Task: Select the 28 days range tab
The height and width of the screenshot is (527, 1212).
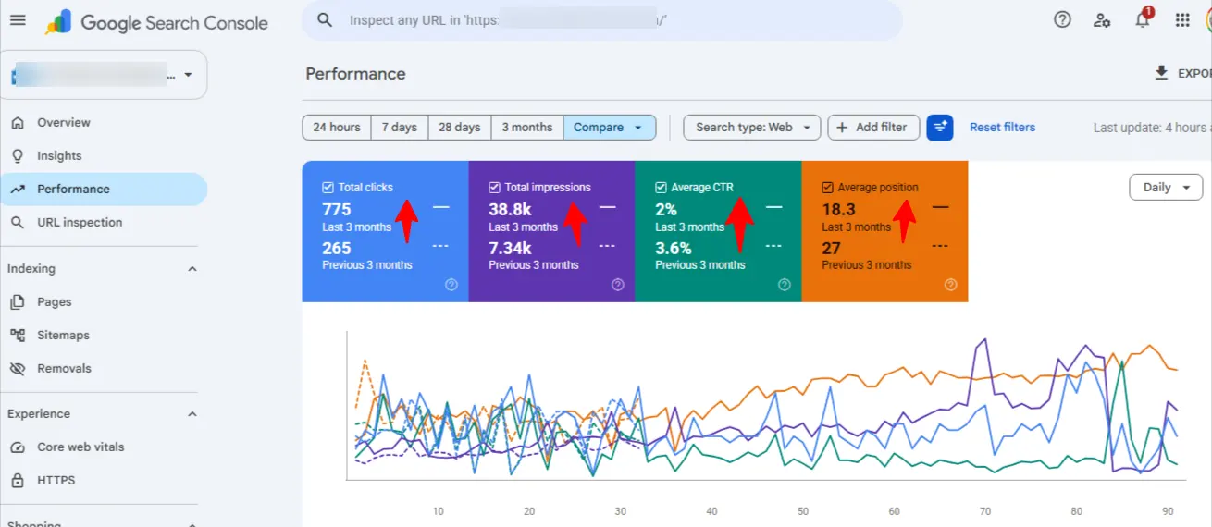Action: click(x=459, y=128)
